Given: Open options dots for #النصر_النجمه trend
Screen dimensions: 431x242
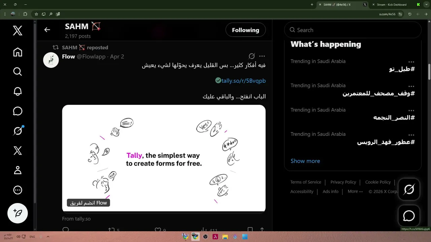Looking at the screenshot, I should [411, 110].
